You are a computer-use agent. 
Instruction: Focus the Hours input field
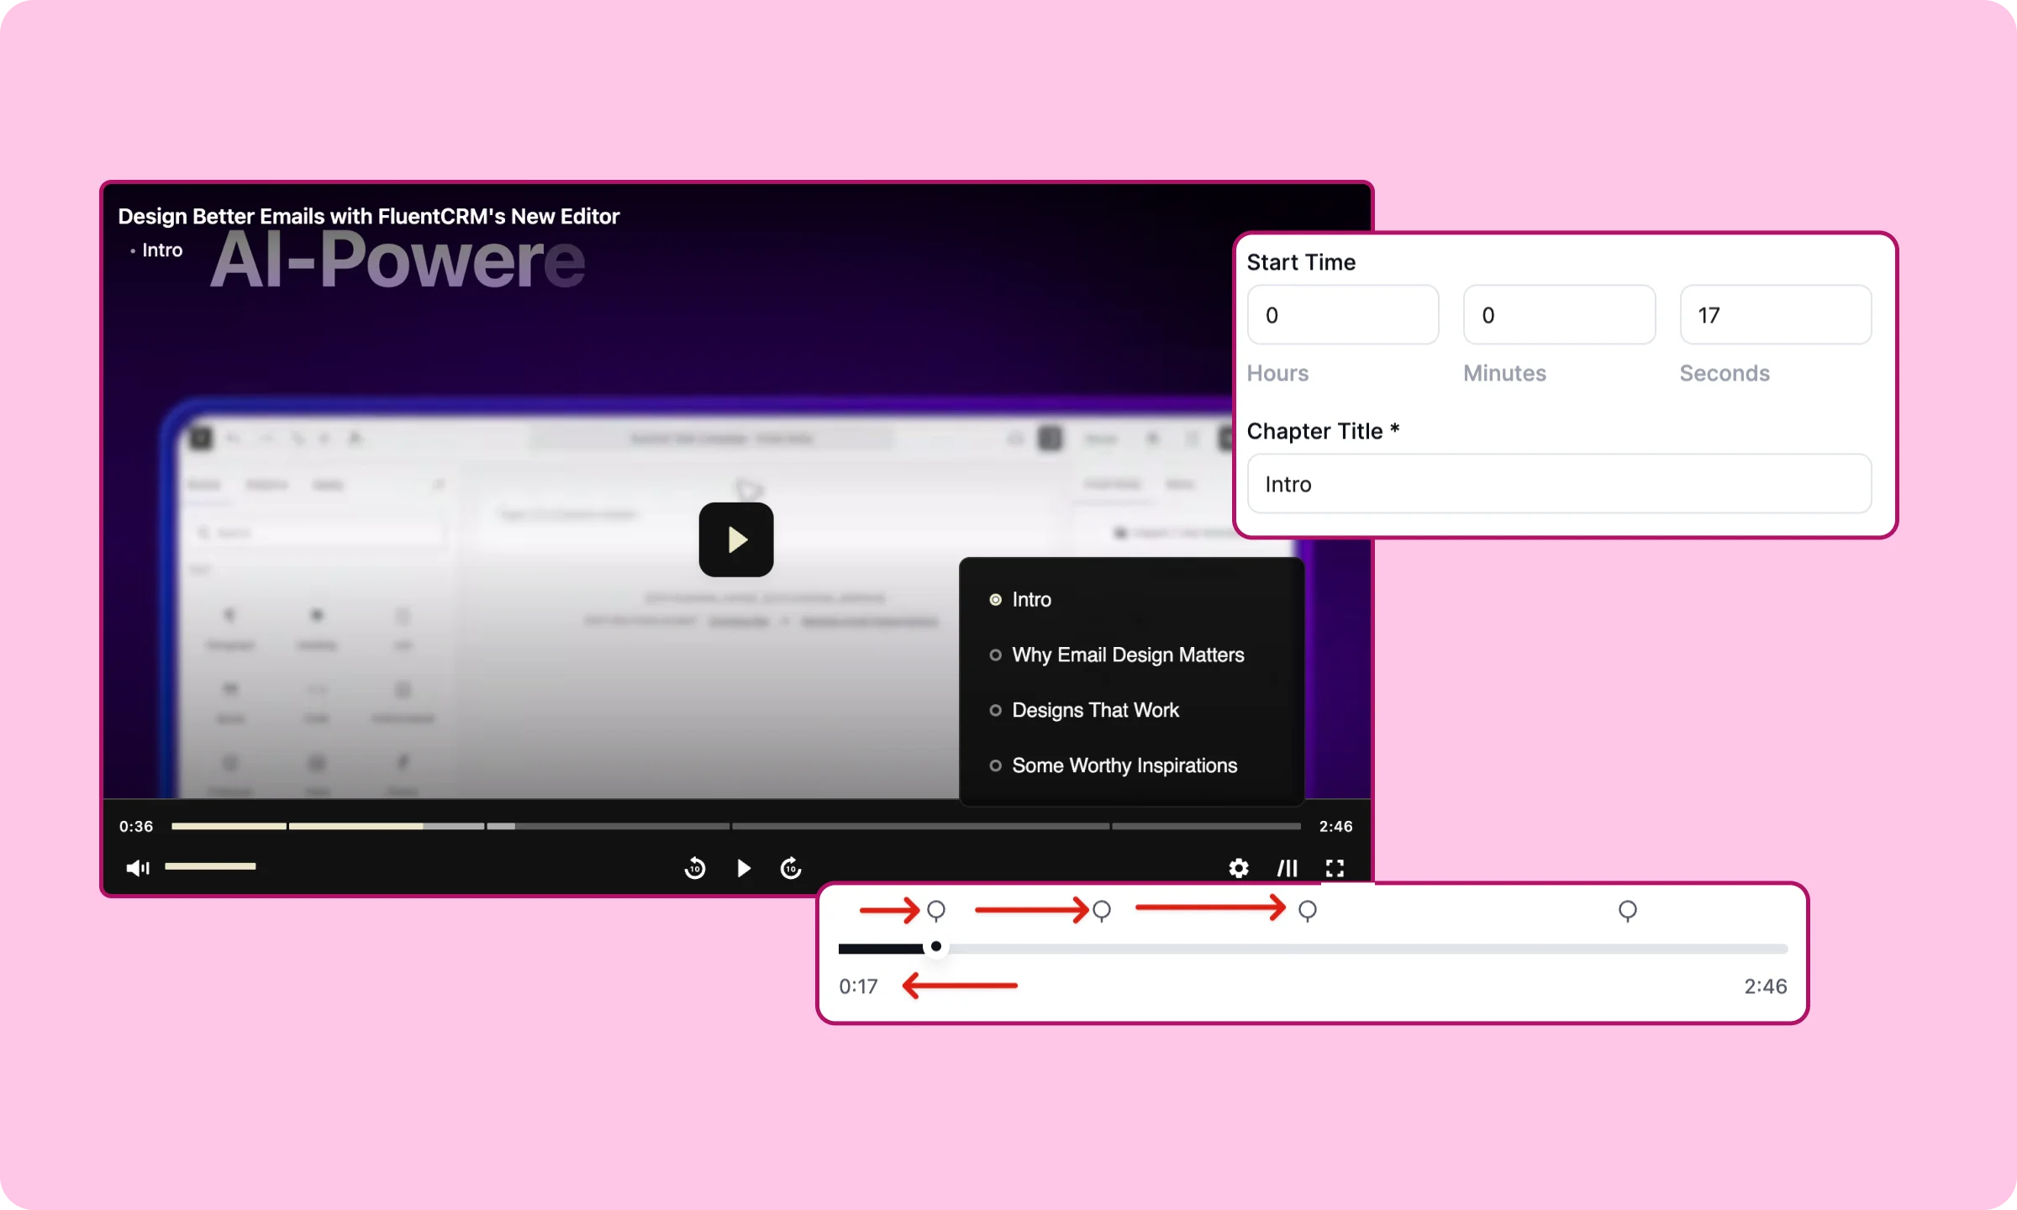pyautogui.click(x=1343, y=315)
